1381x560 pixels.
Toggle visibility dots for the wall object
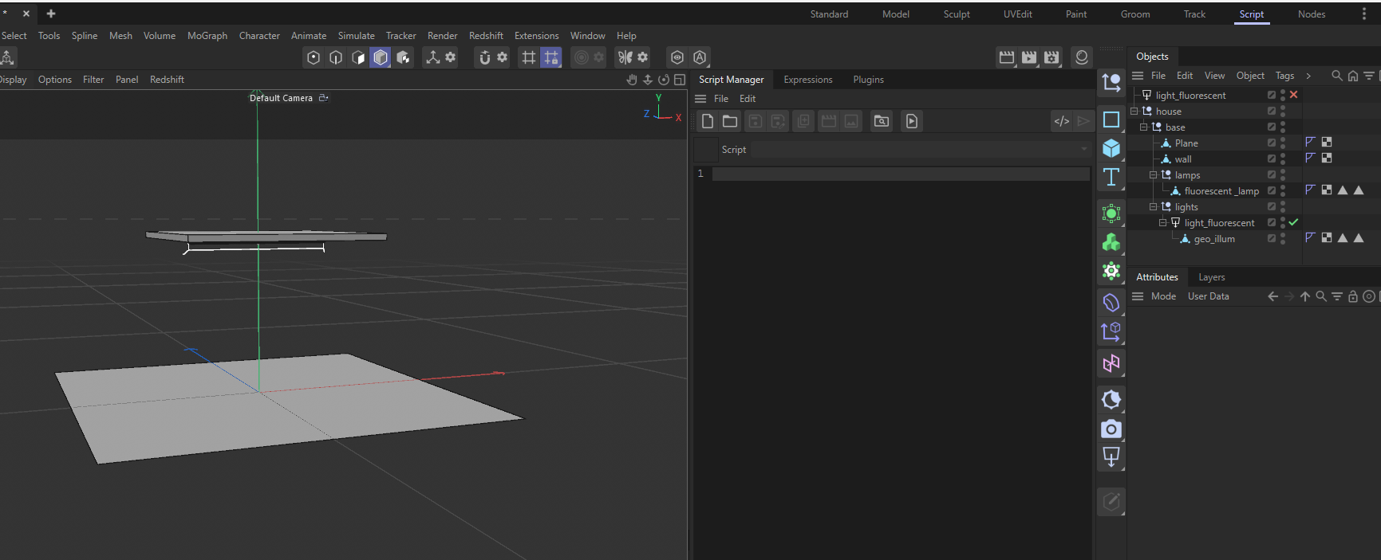pyautogui.click(x=1283, y=159)
